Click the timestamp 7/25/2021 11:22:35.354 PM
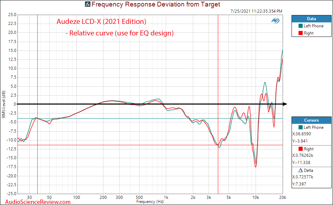This screenshot has width=333, height=205. (256, 11)
